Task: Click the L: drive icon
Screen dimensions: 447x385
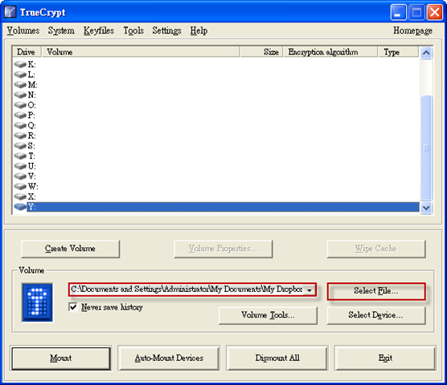Action: coord(20,75)
